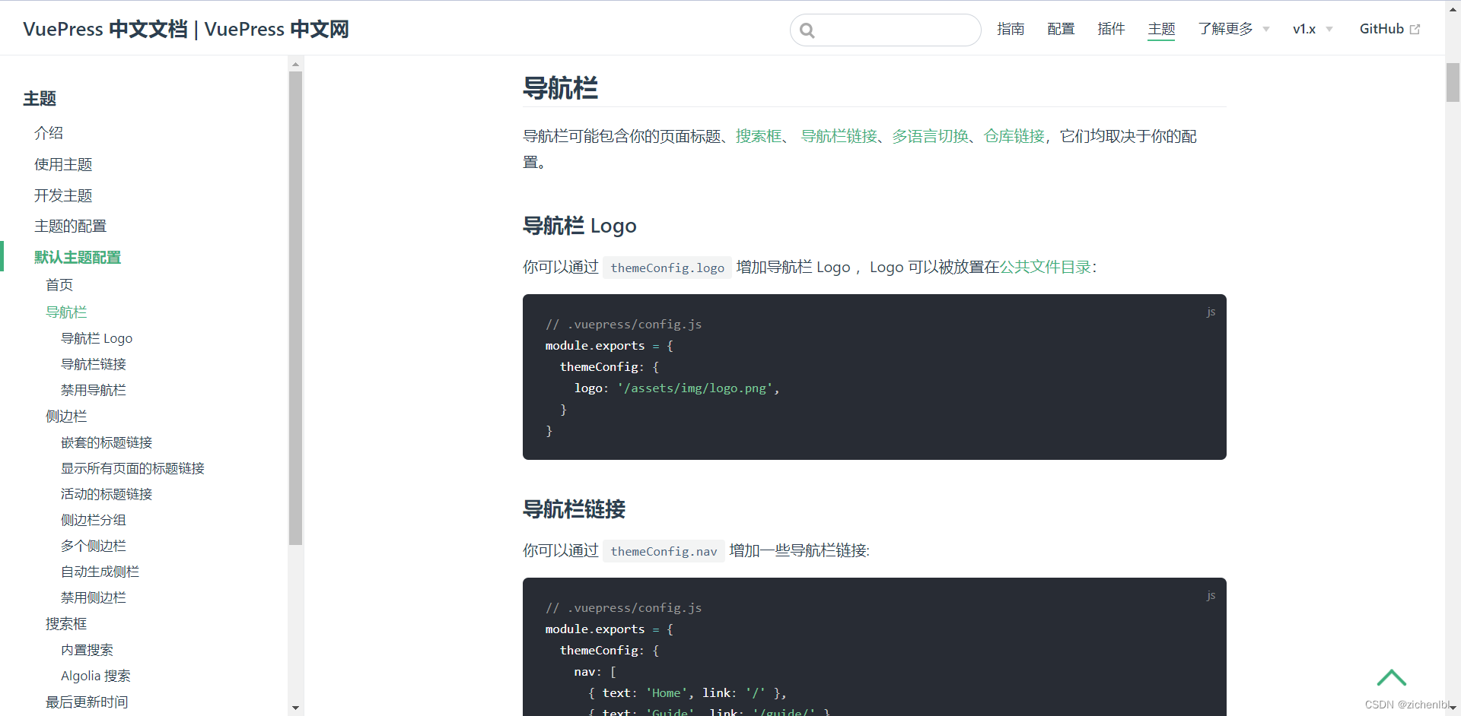Go to 插件 in the navbar

point(1111,29)
